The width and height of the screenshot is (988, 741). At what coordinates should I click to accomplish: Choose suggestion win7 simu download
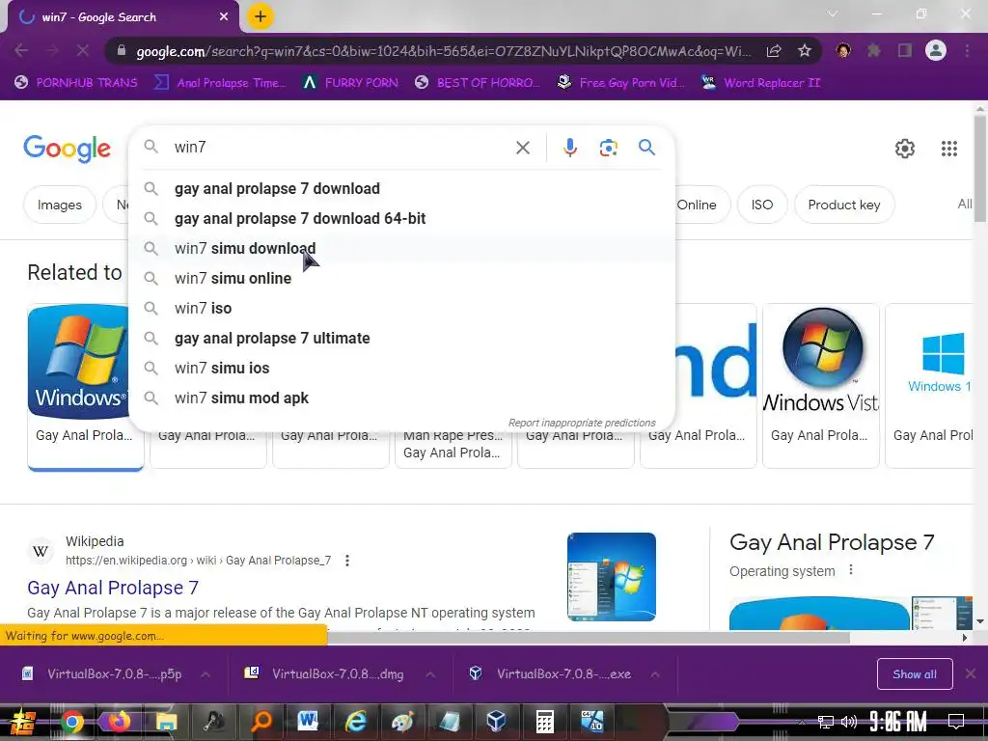tap(401, 248)
